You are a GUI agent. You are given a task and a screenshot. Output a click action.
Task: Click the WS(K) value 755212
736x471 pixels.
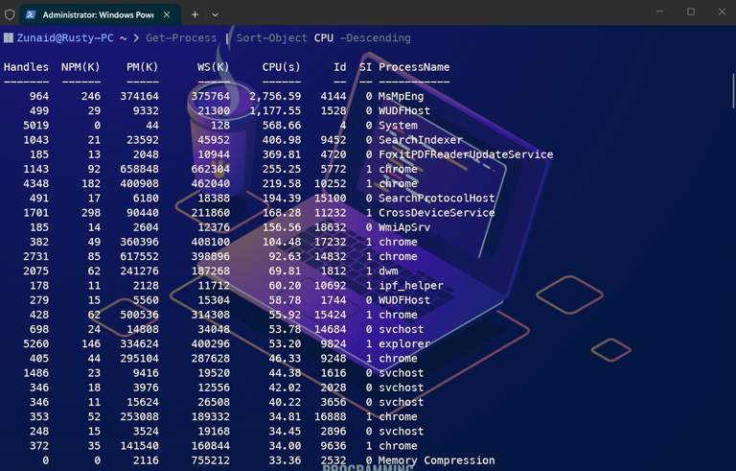coord(210,460)
